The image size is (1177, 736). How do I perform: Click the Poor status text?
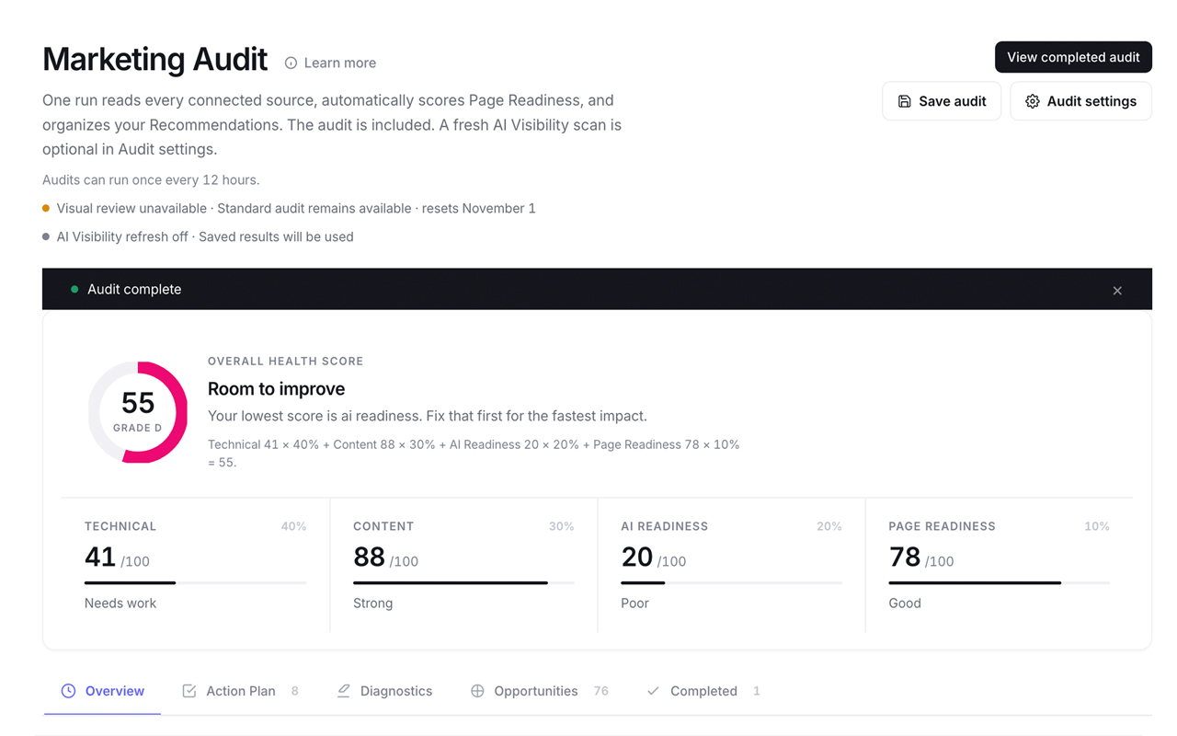[634, 604]
